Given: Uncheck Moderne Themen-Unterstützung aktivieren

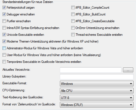Looking at the screenshot, I should pos(4,41).
